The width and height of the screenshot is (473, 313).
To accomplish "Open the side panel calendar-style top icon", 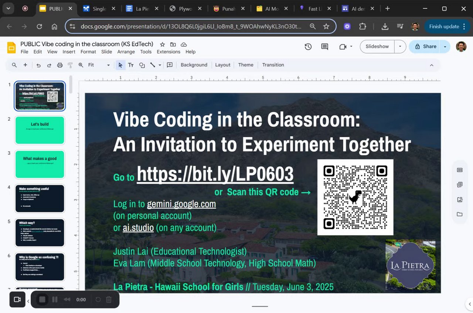I will click(460, 170).
